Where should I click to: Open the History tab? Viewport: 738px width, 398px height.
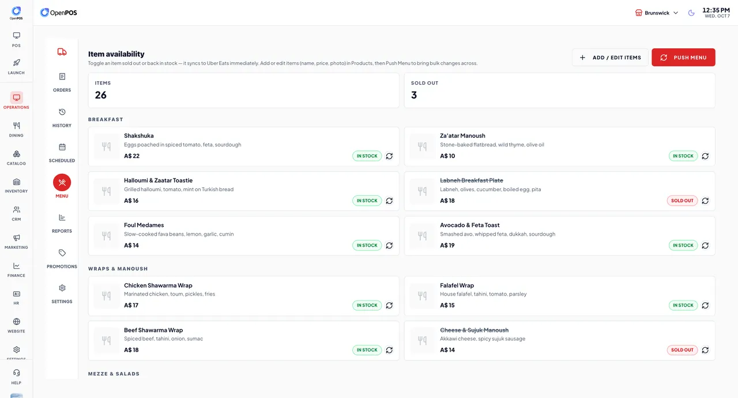click(62, 117)
